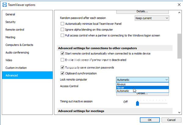Close the TeamViewer options window
Screen dimensions: 183x125
pos(179,5)
